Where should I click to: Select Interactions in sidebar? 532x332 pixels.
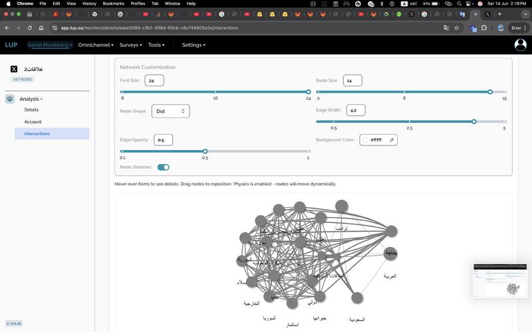click(52, 133)
